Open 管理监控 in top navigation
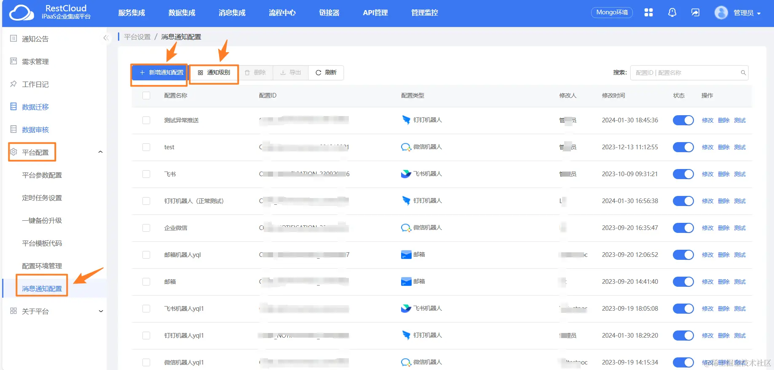774x370 pixels. click(425, 13)
